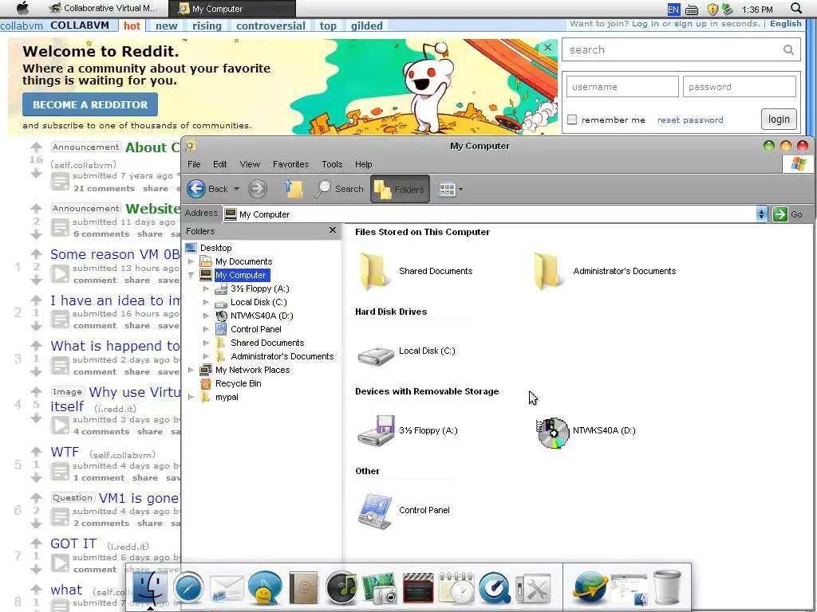The image size is (817, 612).
Task: Open the iChat bubble icon in dock
Action: point(265,589)
